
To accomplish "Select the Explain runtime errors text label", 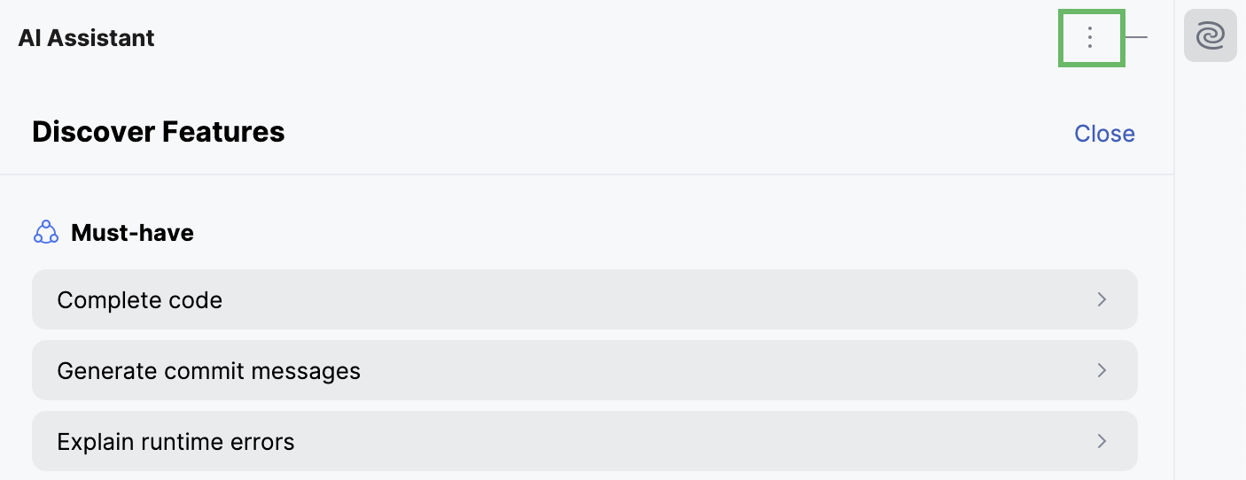I will (x=175, y=441).
